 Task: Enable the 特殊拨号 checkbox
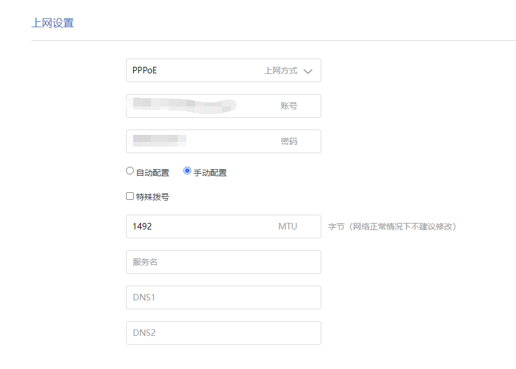click(129, 196)
